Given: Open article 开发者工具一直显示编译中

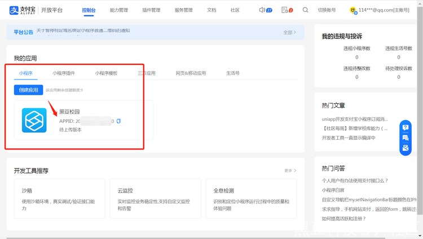Looking at the screenshot, I should coord(349,138).
